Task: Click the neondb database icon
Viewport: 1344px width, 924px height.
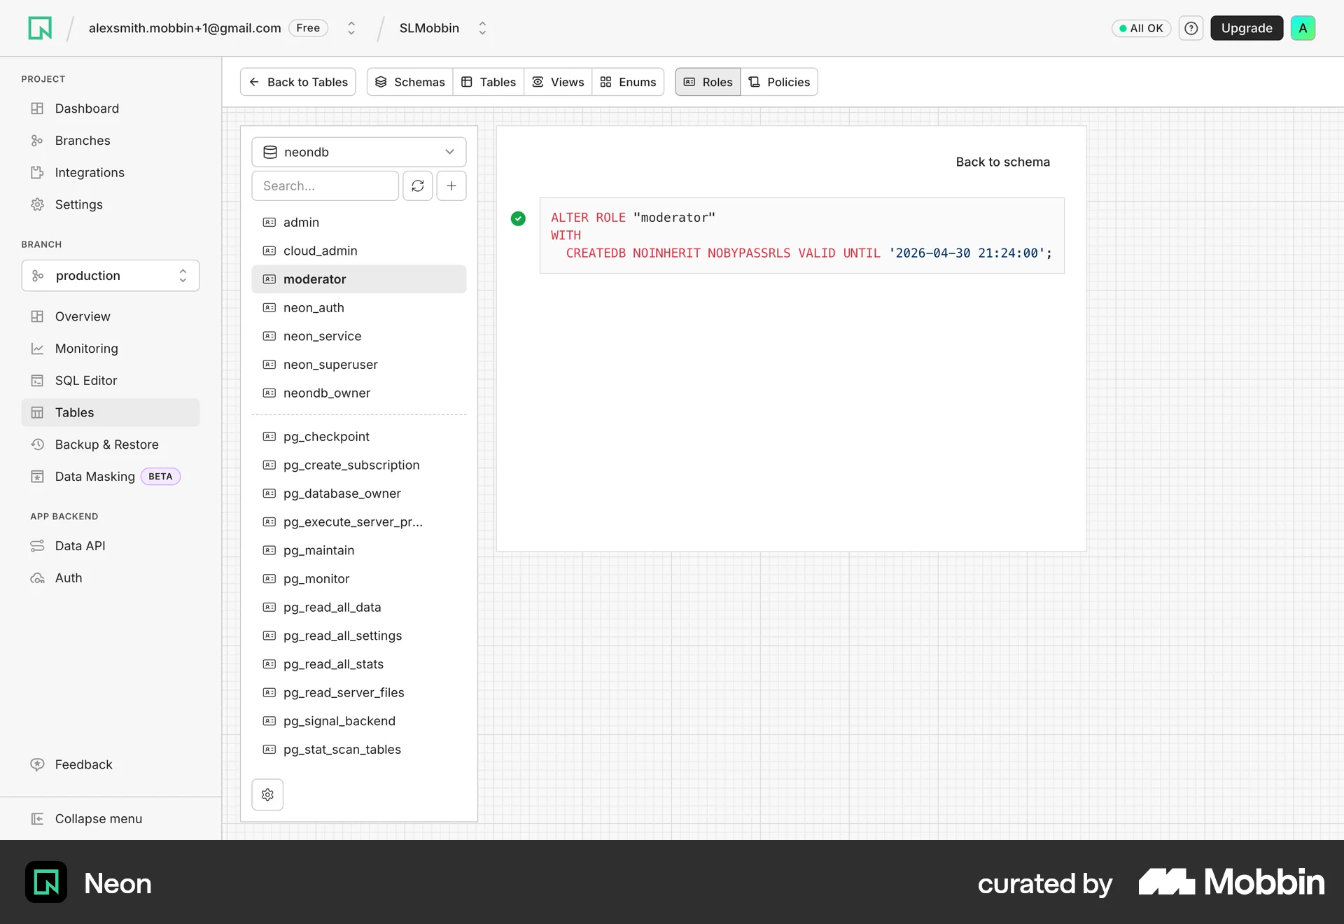Action: 270,152
